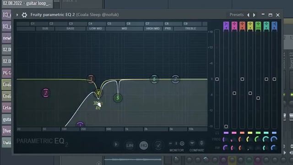Viewport: 293px width, 165px height.
Task: Click blue band 7 FREQ knob
Action: pyautogui.click(x=274, y=139)
